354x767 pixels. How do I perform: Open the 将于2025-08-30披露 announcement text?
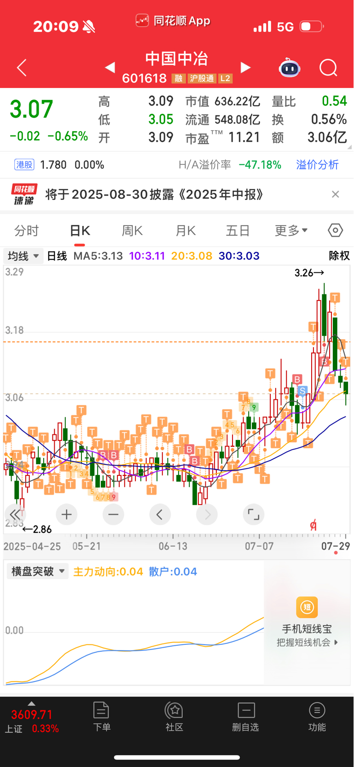pyautogui.click(x=155, y=194)
